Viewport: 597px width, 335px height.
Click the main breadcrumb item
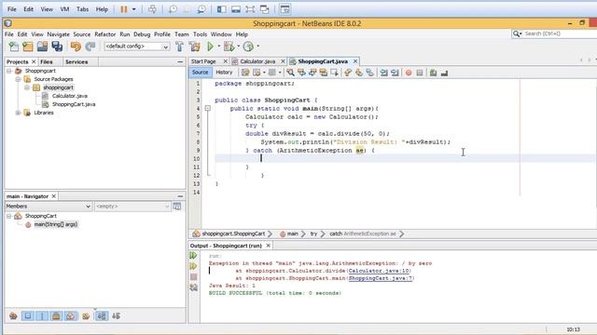(292, 234)
